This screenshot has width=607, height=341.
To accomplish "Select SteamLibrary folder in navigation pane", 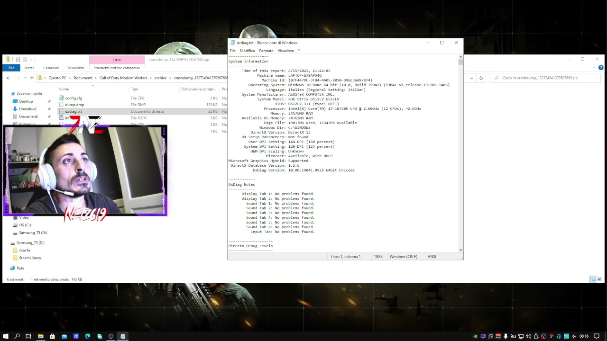I will [x=30, y=258].
